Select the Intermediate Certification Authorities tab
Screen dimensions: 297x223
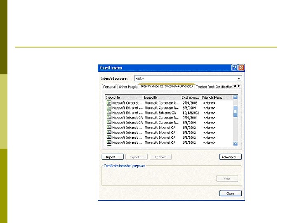click(167, 86)
